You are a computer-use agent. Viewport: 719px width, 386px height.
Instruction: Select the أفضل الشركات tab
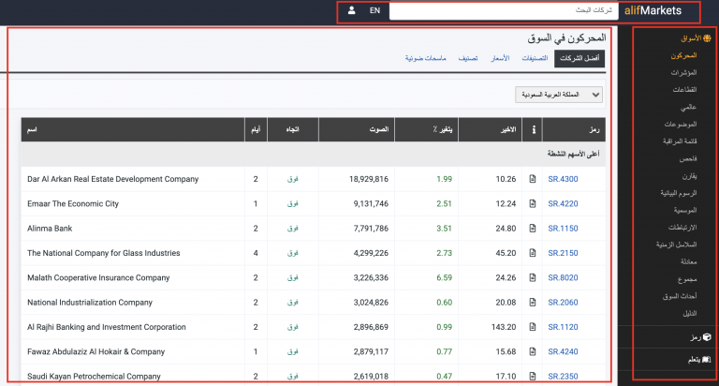pos(580,58)
